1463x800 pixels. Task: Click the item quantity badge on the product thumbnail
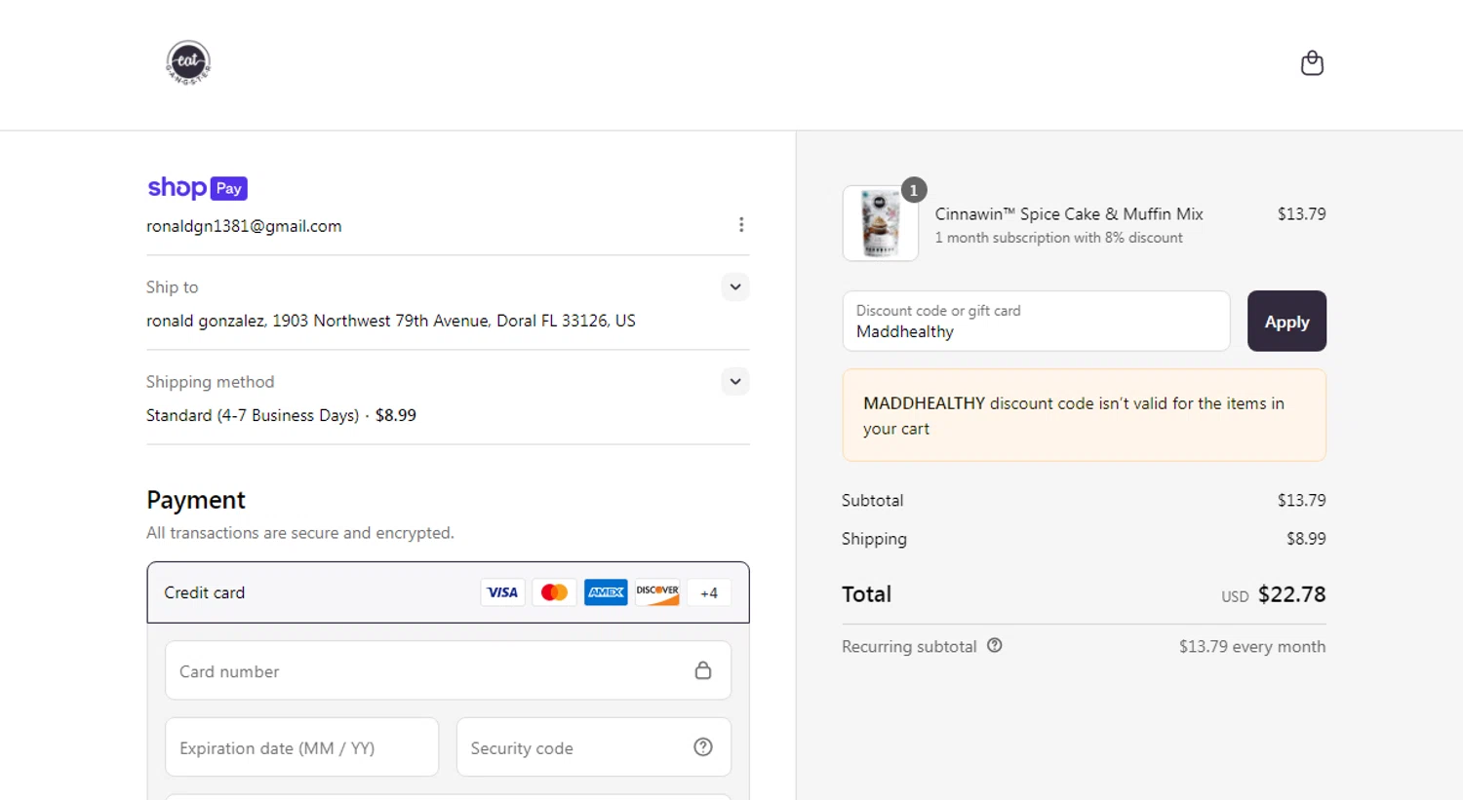pyautogui.click(x=914, y=190)
